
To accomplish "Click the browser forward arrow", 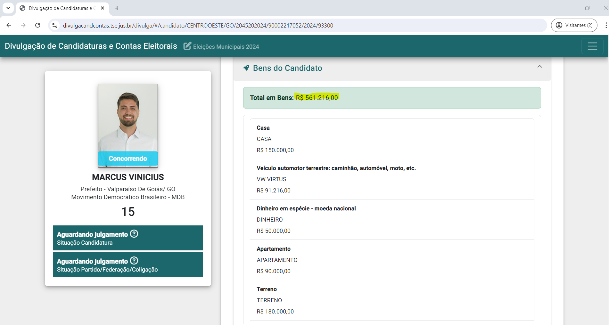I will (23, 25).
